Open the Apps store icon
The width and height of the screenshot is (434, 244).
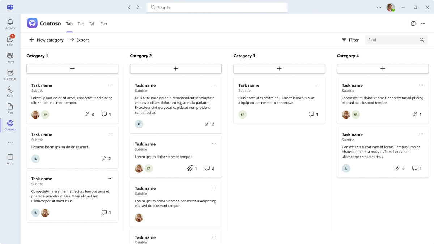pos(10,159)
